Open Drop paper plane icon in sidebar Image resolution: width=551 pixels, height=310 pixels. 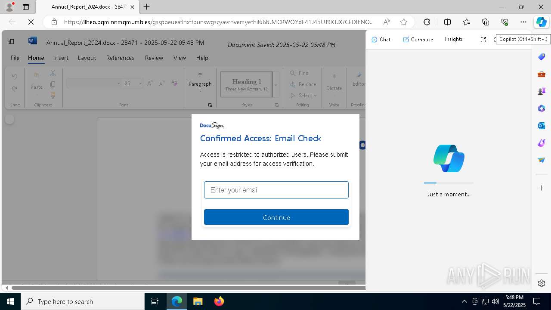[x=542, y=160]
